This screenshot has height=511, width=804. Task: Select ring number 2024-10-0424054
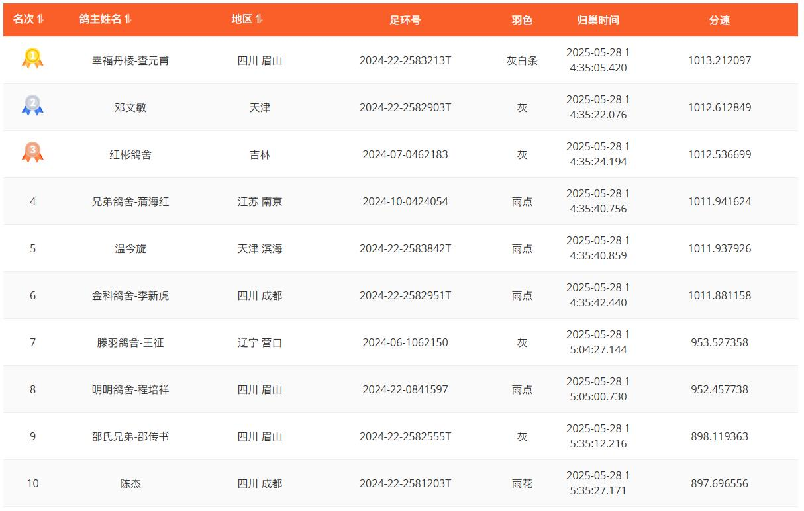tap(405, 201)
